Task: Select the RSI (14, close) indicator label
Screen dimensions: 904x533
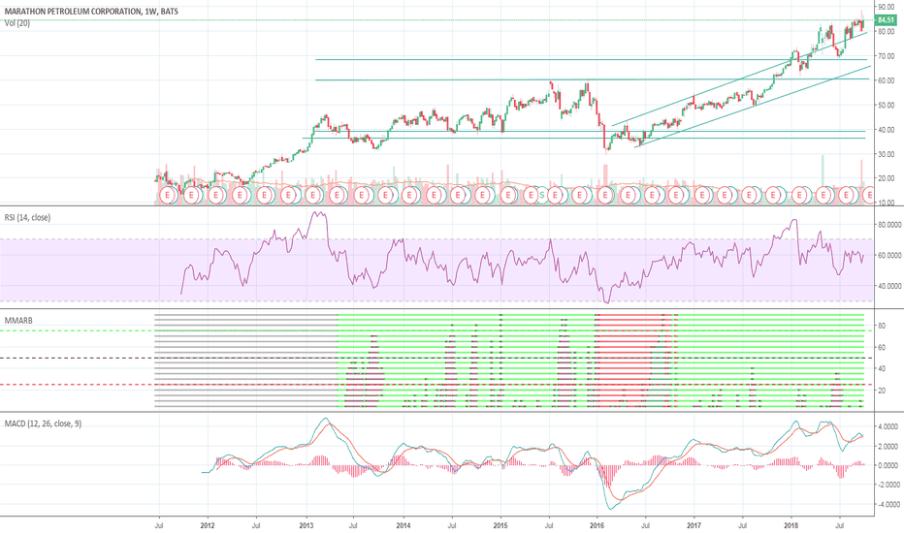Action: (27, 217)
